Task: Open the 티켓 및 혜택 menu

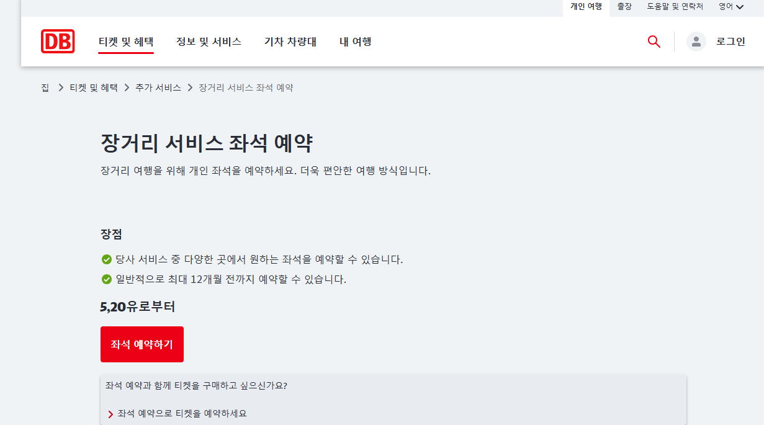Action: tap(126, 42)
